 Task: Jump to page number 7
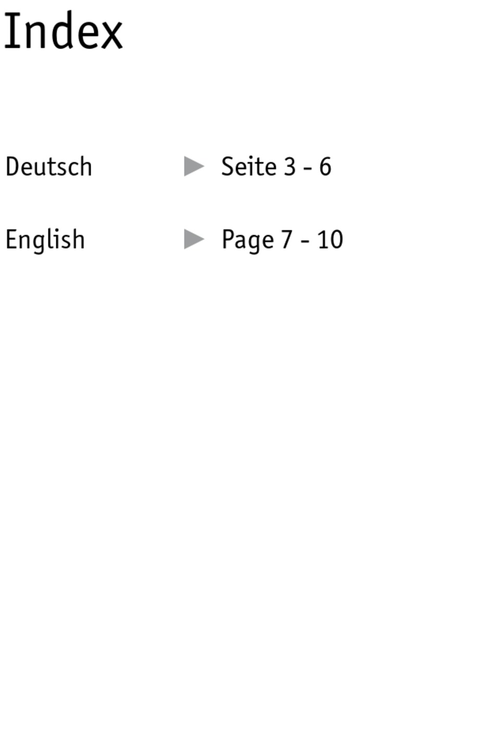(287, 240)
